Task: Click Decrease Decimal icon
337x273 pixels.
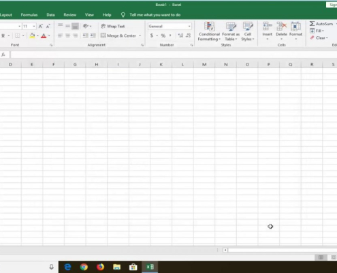Action: (x=188, y=35)
